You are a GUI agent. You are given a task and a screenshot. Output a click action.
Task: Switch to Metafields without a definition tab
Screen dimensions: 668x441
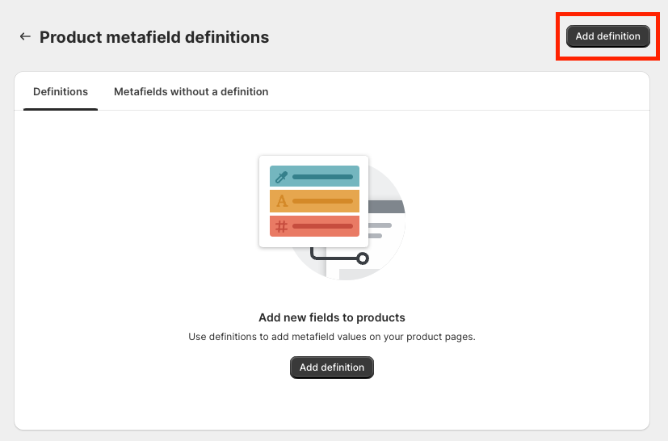[x=191, y=92]
